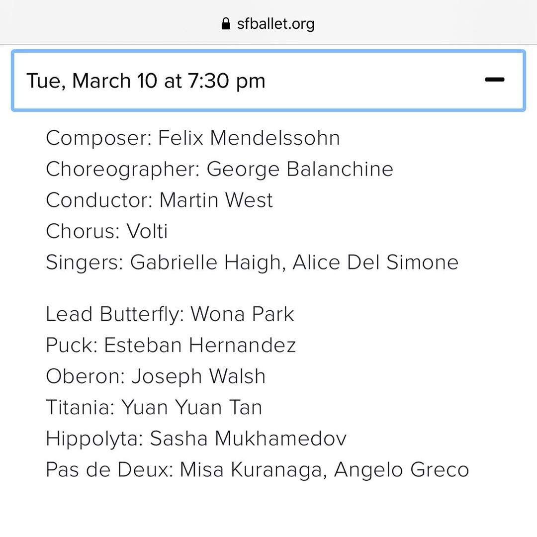Click the sfballet.org address text

tap(275, 23)
